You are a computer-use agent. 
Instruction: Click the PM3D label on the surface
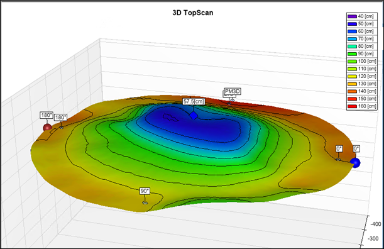pos(233,91)
